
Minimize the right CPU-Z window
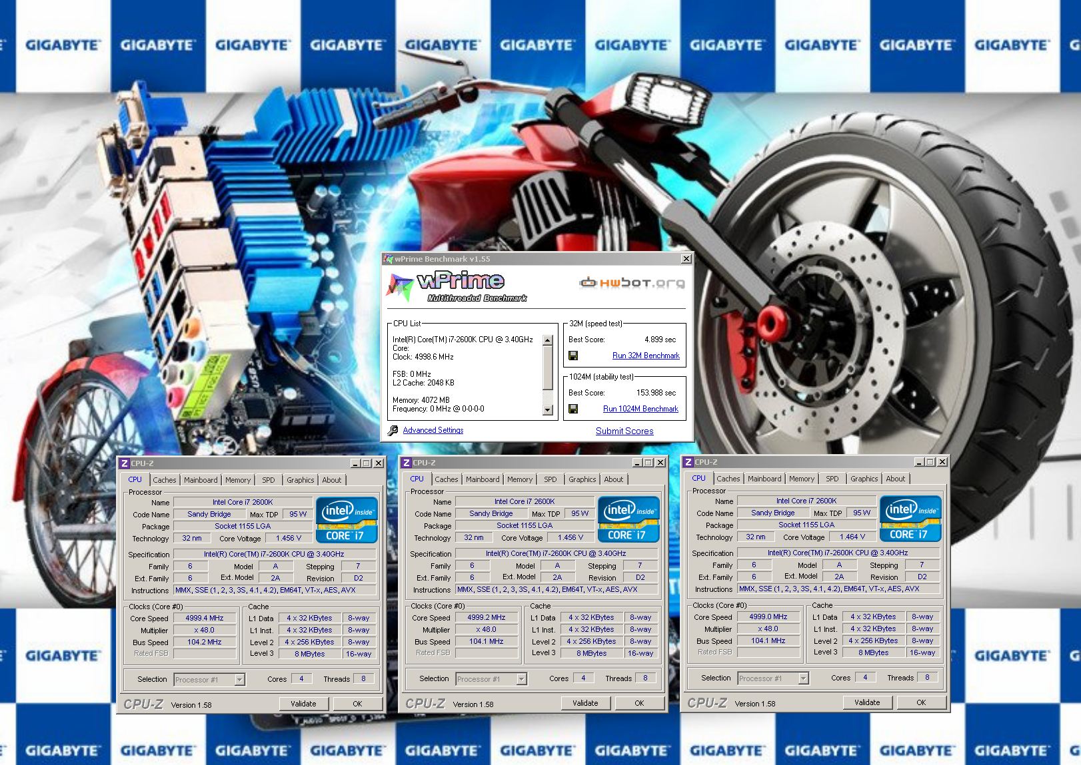(x=919, y=462)
